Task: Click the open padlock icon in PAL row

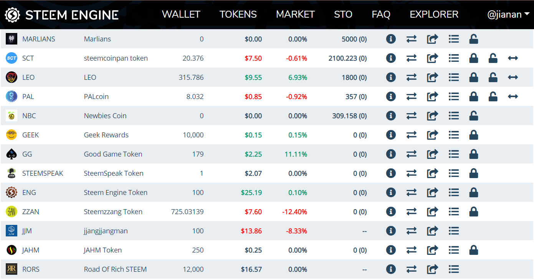Action: (x=493, y=96)
